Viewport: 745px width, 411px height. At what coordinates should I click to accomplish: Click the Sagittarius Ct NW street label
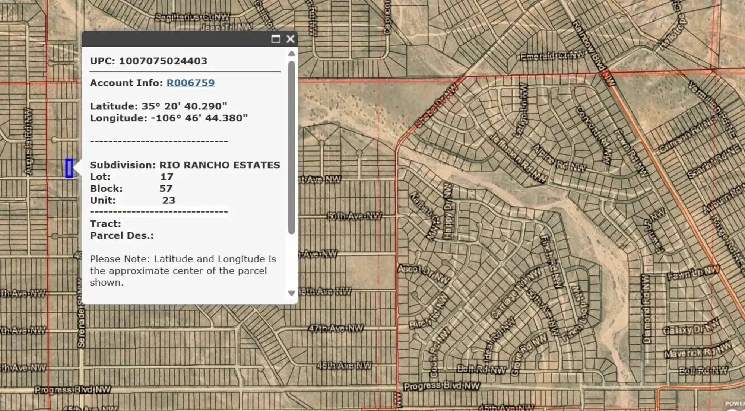[192, 17]
